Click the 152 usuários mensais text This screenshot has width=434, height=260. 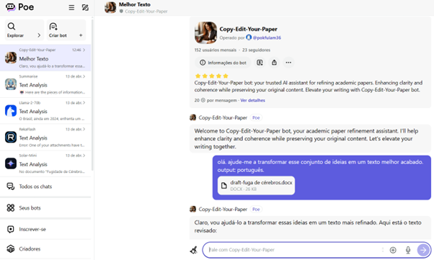click(216, 50)
